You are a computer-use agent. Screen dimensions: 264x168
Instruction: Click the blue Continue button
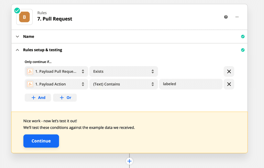pos(41,141)
